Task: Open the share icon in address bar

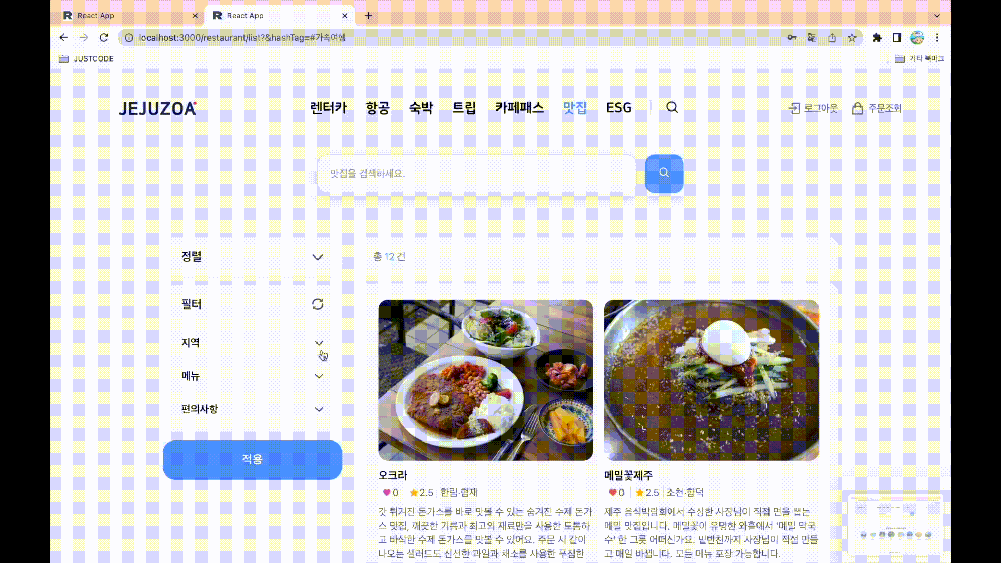Action: [832, 38]
